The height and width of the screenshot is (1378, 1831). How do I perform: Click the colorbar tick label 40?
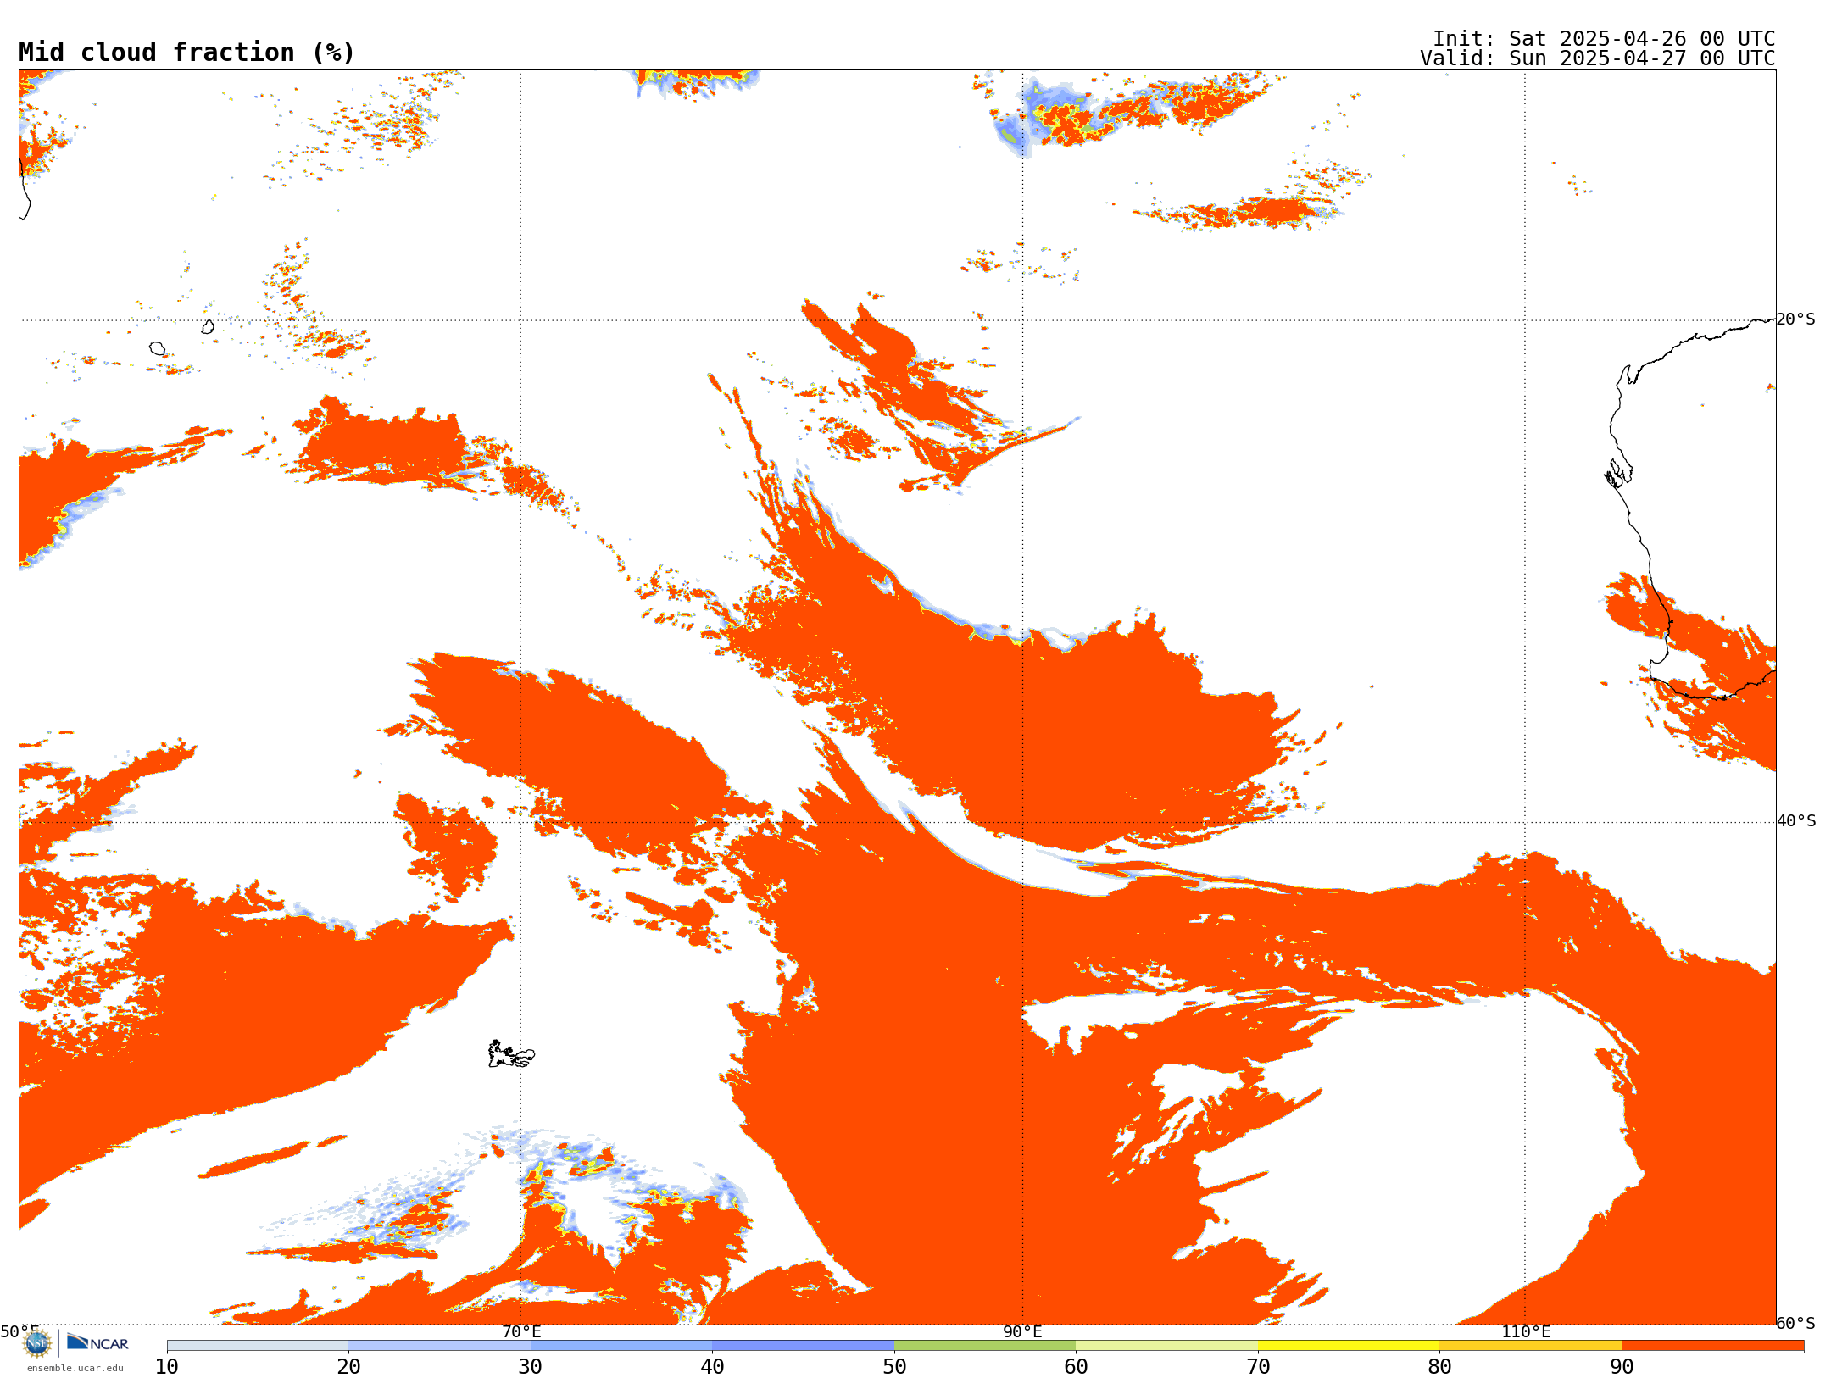[713, 1367]
